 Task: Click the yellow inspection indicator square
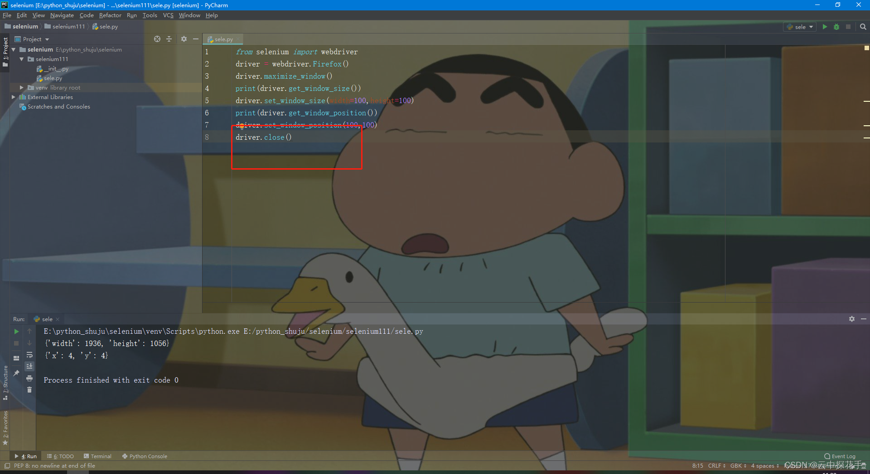866,47
